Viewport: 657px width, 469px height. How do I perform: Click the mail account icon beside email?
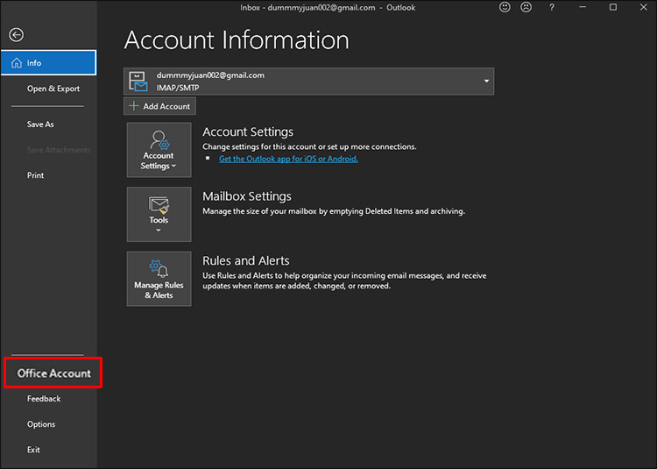click(138, 82)
